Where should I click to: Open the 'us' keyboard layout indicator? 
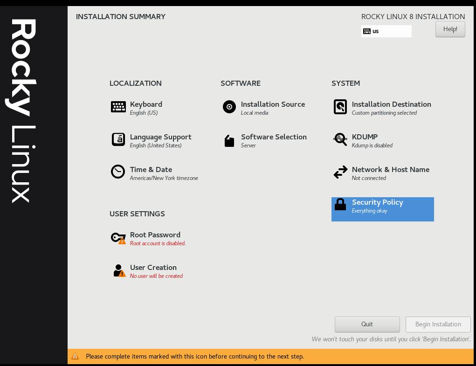tap(386, 31)
